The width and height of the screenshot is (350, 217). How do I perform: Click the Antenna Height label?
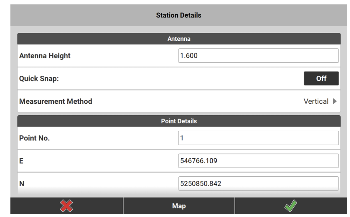[45, 56]
